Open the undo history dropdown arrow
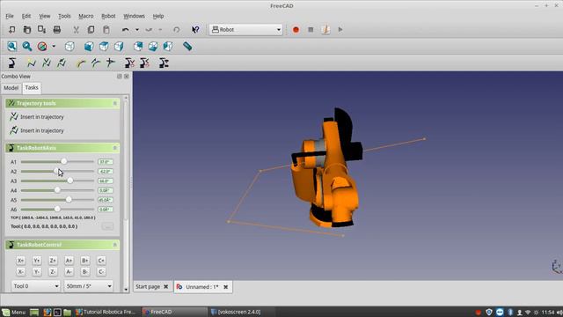This screenshot has width=563, height=317. (x=137, y=29)
